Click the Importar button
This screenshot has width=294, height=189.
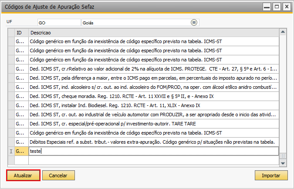[x=271, y=175]
